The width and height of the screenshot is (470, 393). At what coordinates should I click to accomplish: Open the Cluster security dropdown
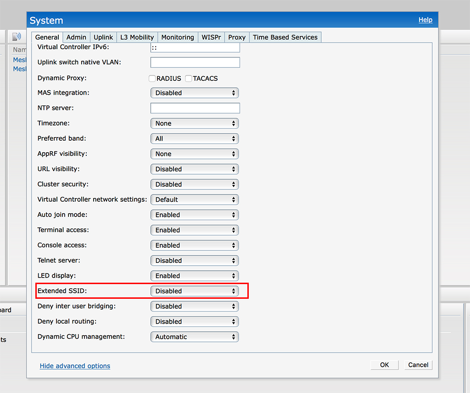(x=194, y=184)
